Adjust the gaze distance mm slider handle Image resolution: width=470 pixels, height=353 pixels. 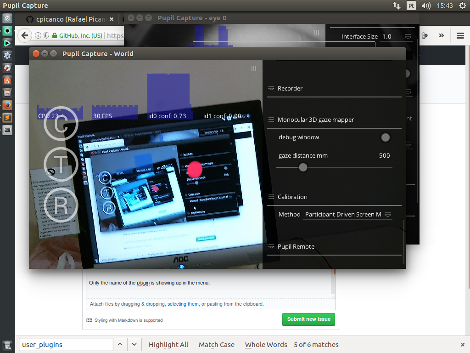click(303, 167)
